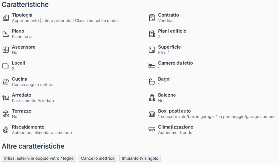Click the patio umbrella Terrazzo icon
The width and height of the screenshot is (279, 164).
(x=6, y=114)
